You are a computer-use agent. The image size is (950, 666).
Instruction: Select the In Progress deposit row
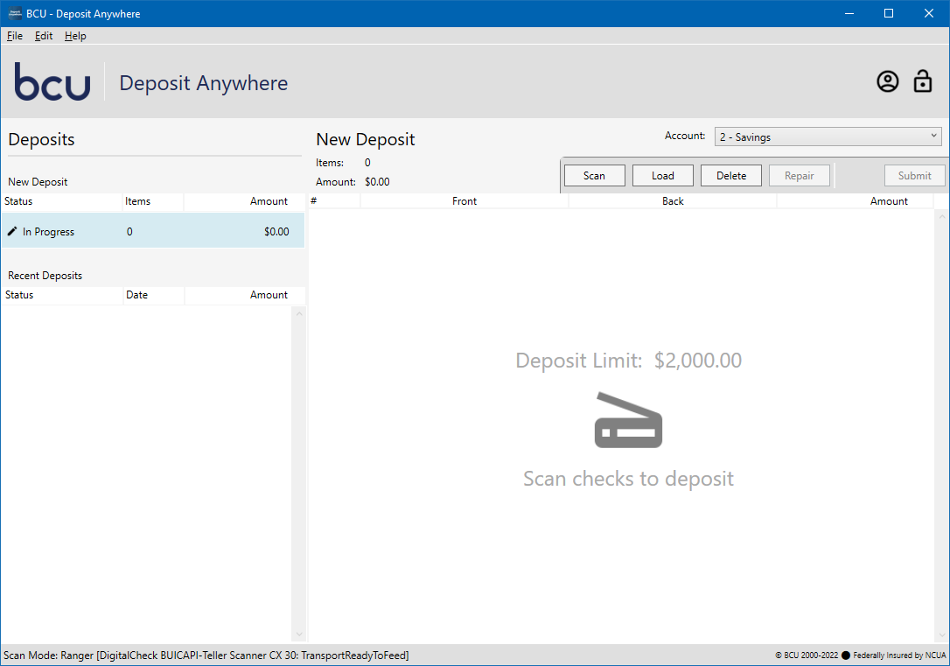(x=153, y=231)
